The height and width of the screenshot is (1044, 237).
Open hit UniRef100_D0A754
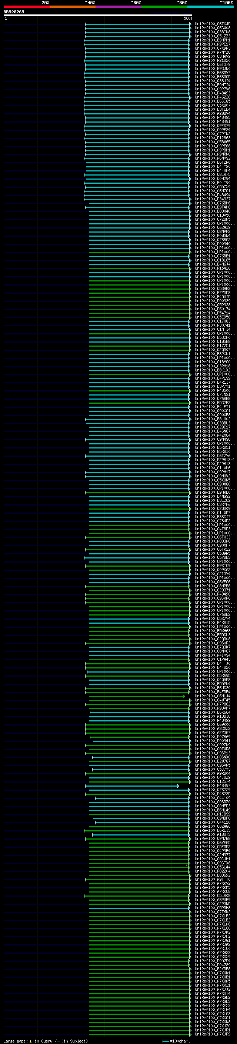tap(213, 961)
